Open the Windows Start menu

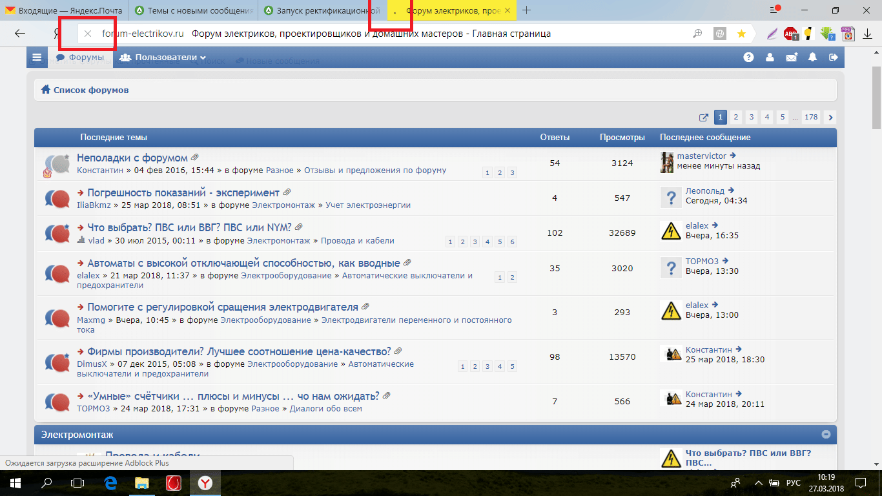(15, 482)
